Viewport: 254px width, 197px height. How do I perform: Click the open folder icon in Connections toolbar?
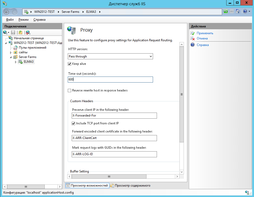[x=20, y=32]
